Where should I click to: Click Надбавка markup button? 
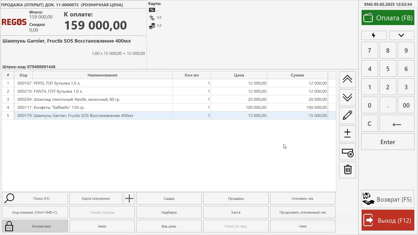pyautogui.click(x=169, y=212)
